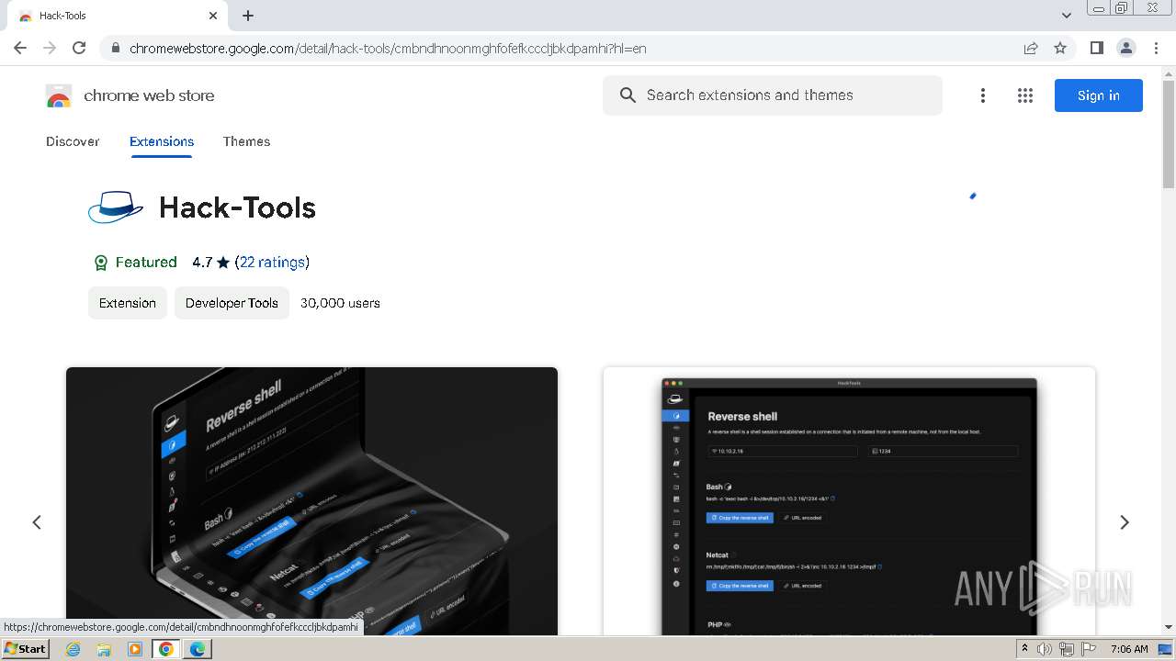This screenshot has width=1176, height=661.
Task: Click the Hack-Tools hat logo
Action: point(116,207)
